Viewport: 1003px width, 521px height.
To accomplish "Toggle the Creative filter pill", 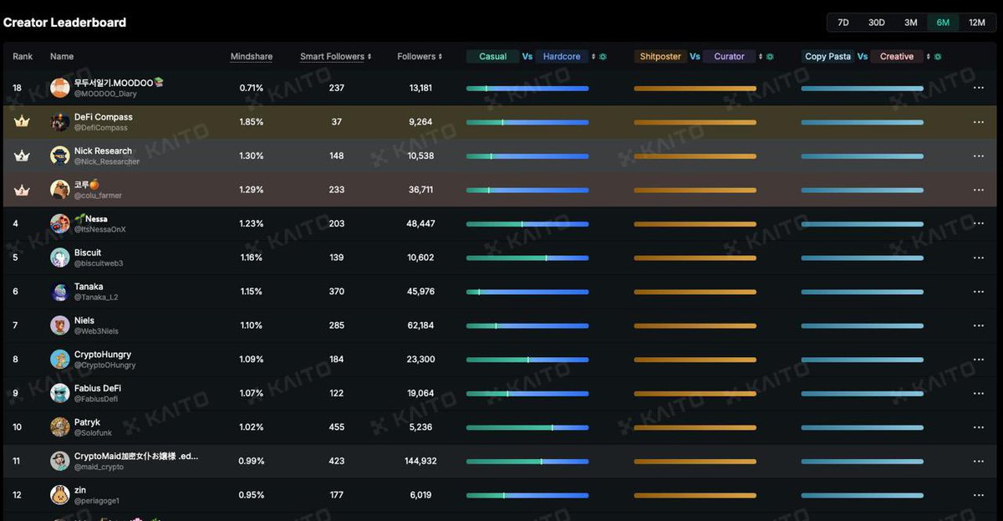I will 897,57.
